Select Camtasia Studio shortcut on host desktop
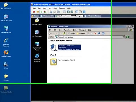This screenshot has width=136, height=102. 6,90
